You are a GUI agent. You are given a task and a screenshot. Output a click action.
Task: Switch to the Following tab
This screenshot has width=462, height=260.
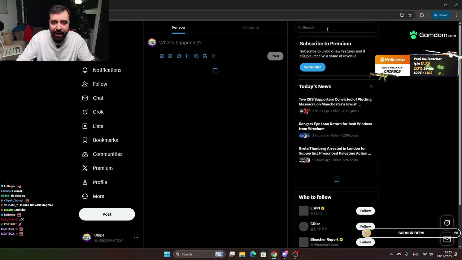click(250, 27)
